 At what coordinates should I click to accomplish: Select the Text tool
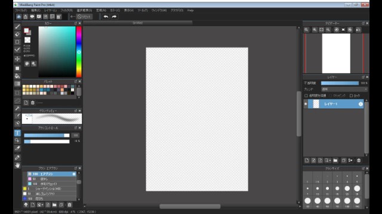[x=17, y=133]
